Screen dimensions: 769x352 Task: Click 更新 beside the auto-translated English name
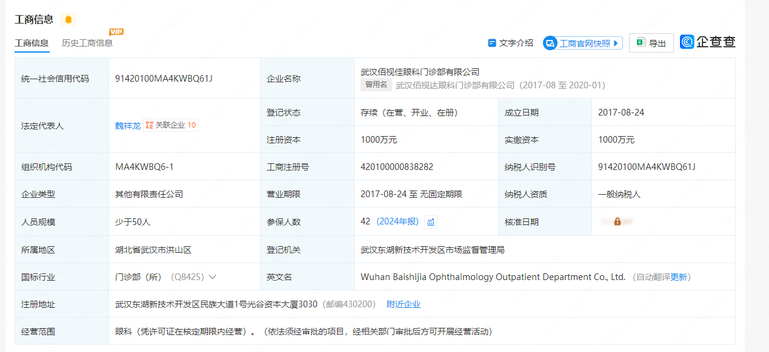coord(679,277)
